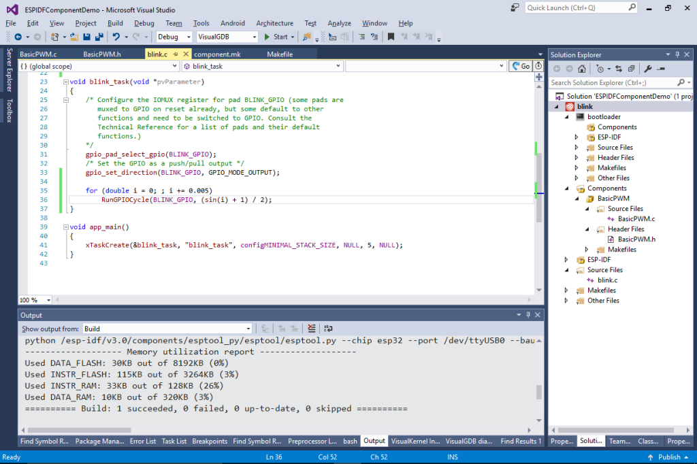Collapse All in Solution Explorer toolbar

point(631,69)
